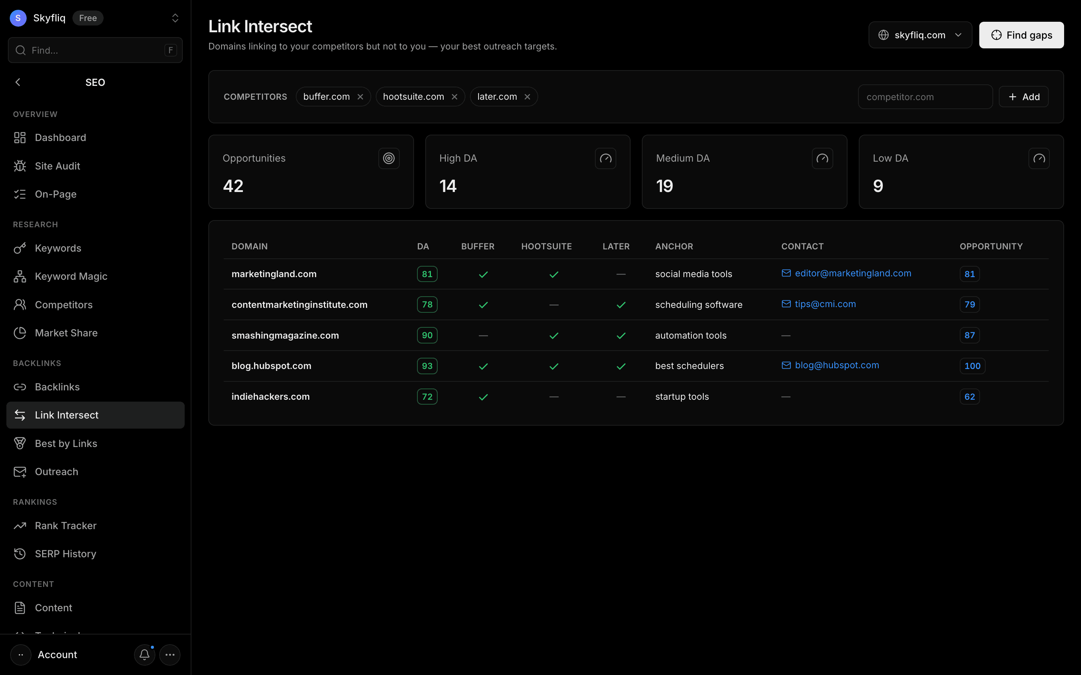
Task: Email blog@hubspot.com contact link
Action: click(830, 365)
